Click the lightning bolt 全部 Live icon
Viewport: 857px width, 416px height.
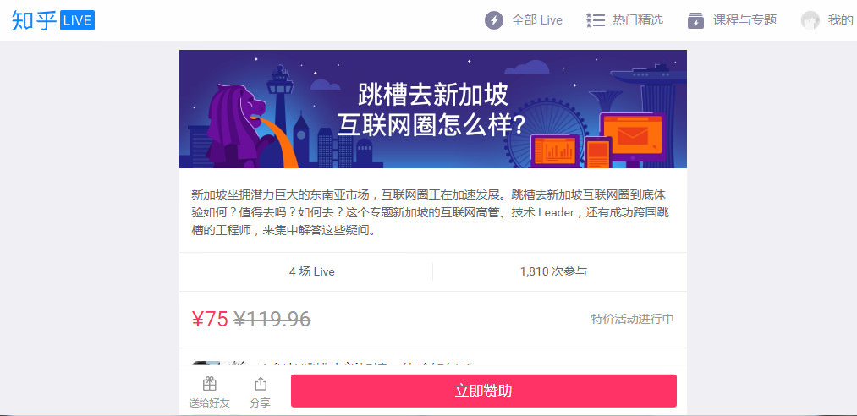pyautogui.click(x=493, y=21)
